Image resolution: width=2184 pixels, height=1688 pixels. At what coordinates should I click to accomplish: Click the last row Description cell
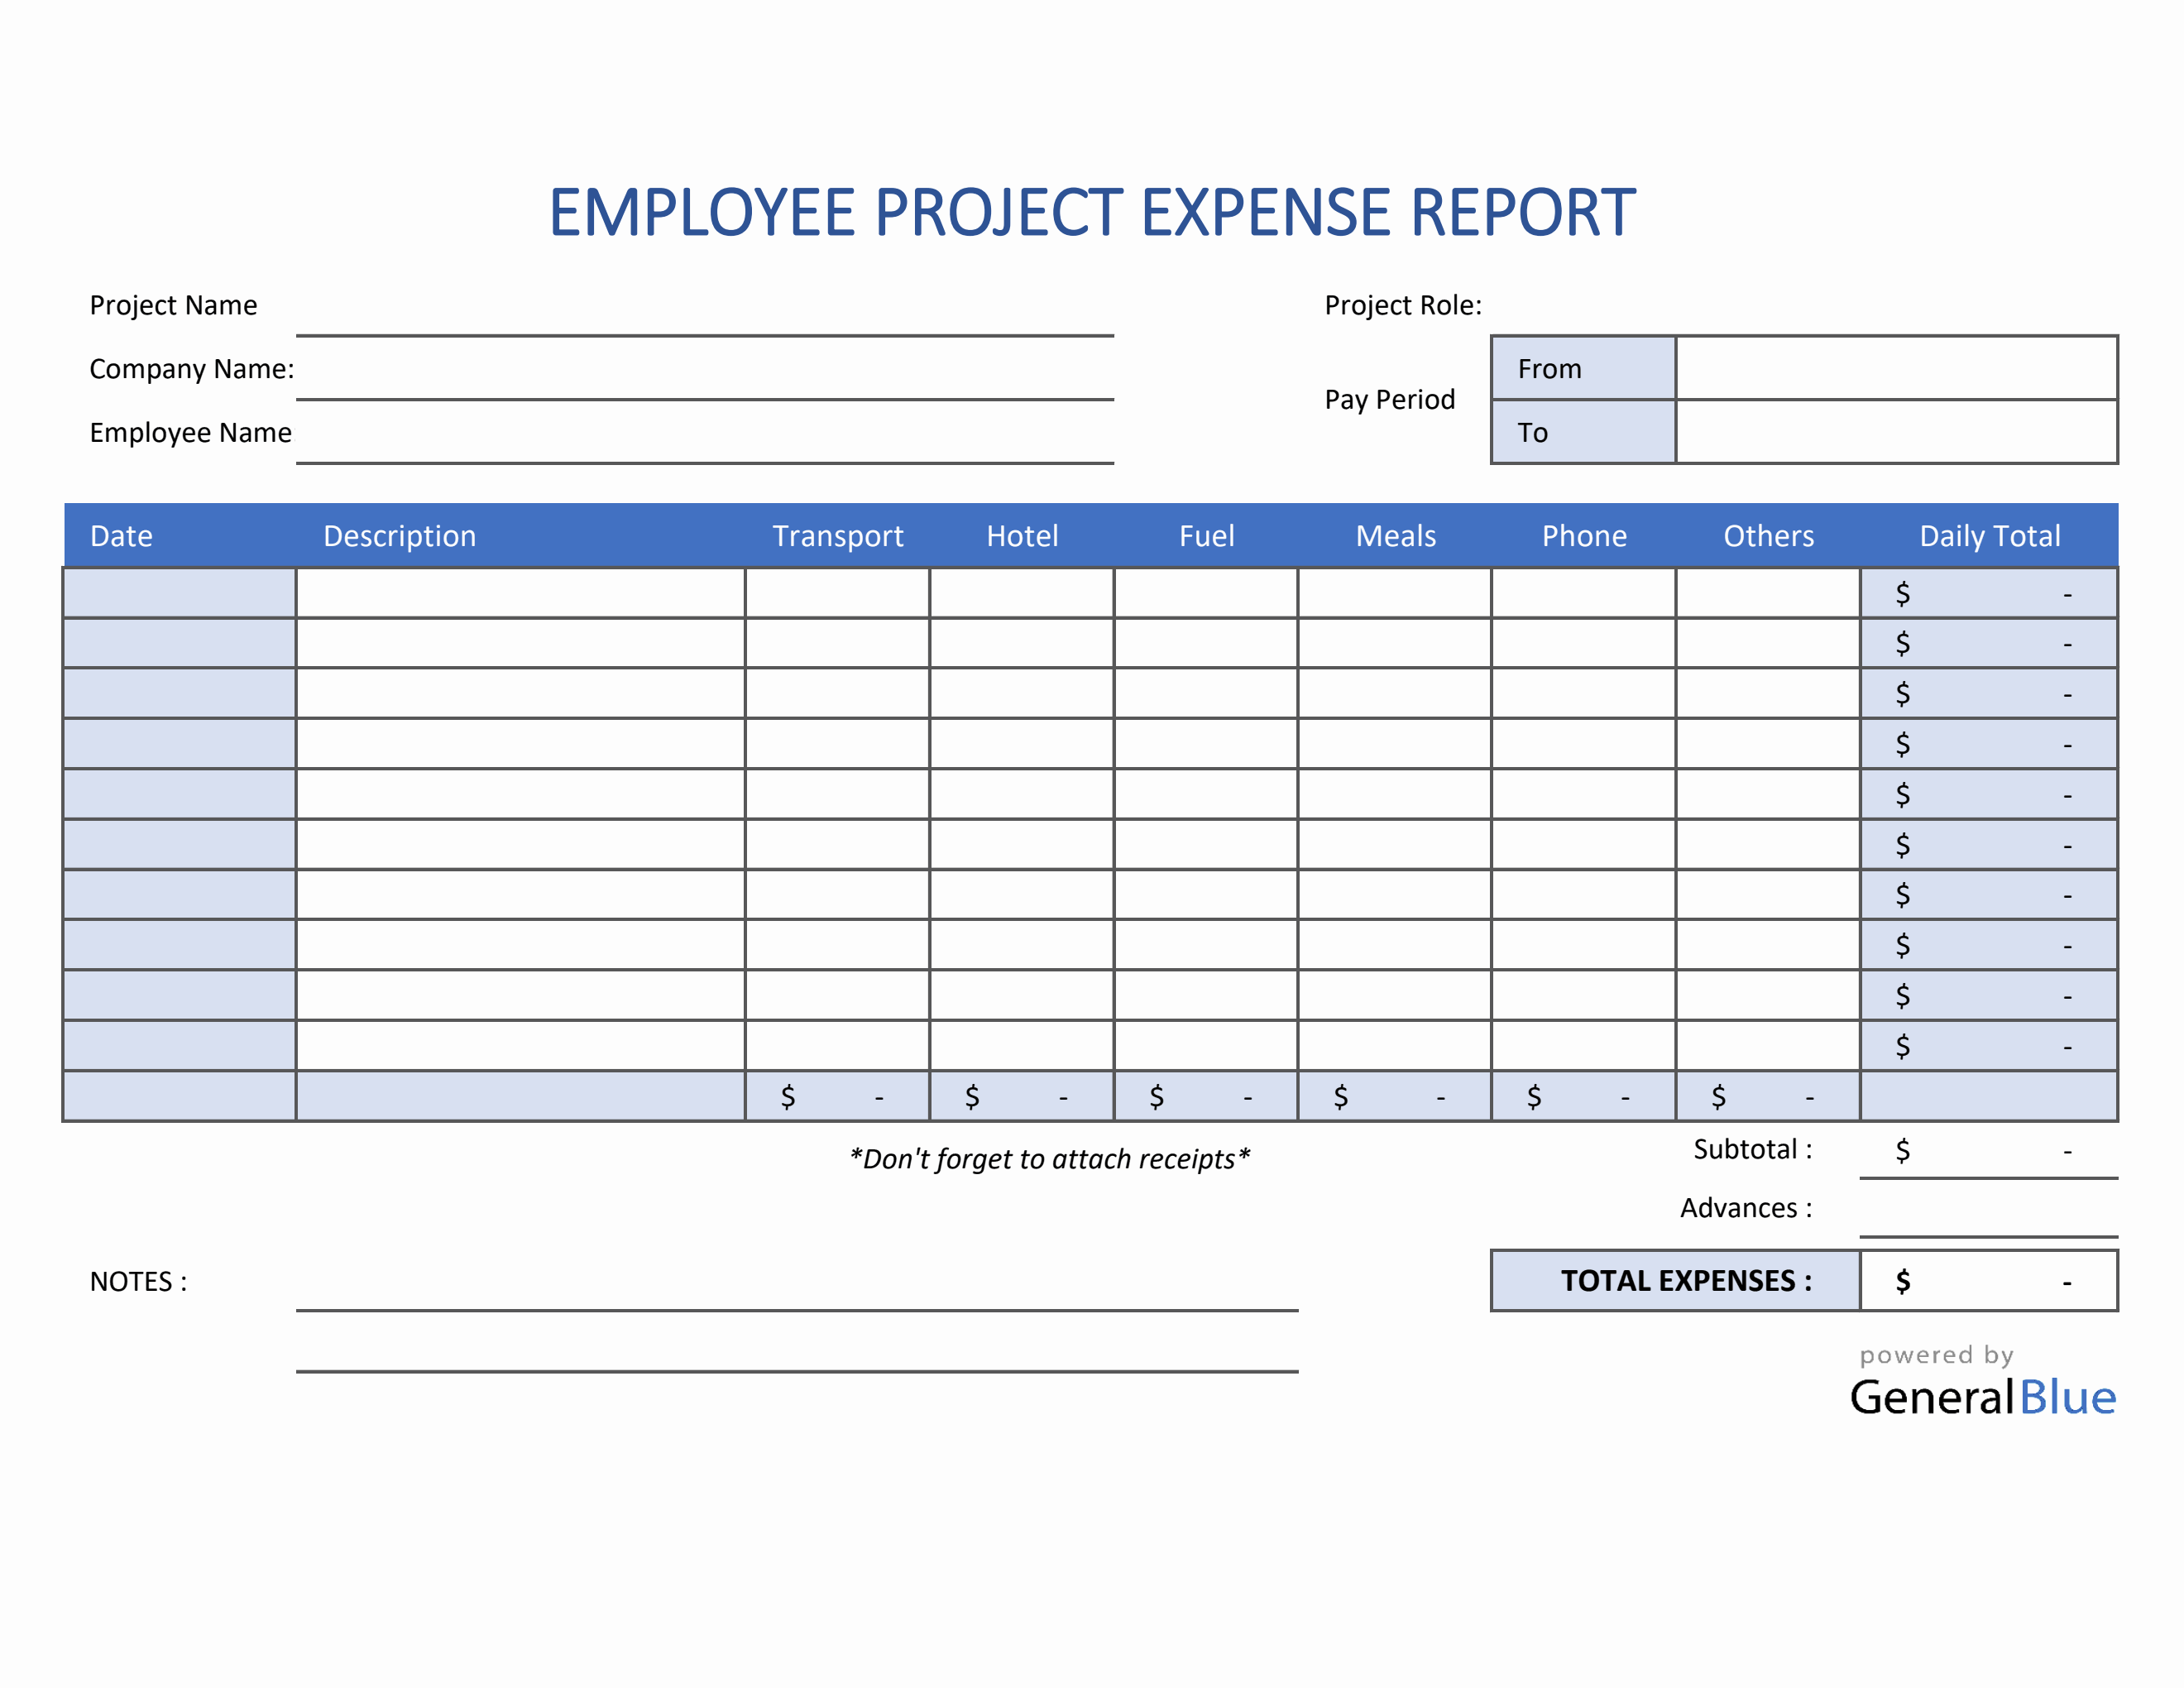click(x=521, y=1045)
